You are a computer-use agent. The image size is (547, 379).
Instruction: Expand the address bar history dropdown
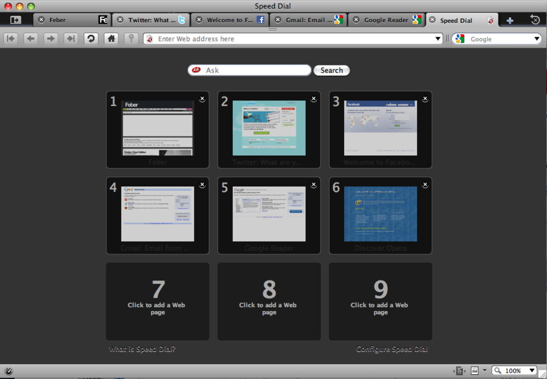click(x=438, y=39)
